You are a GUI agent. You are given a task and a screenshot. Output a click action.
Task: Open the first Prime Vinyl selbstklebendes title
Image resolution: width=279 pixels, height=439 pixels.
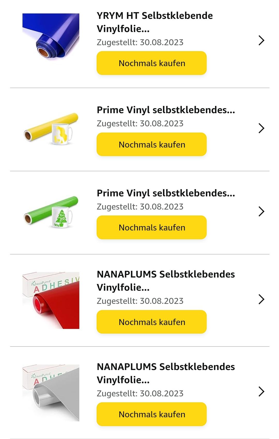click(166, 110)
